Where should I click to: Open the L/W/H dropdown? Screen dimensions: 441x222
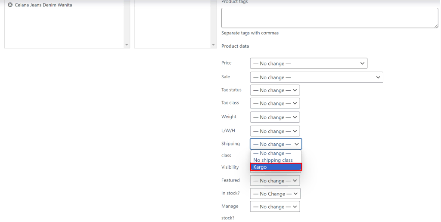click(x=275, y=131)
